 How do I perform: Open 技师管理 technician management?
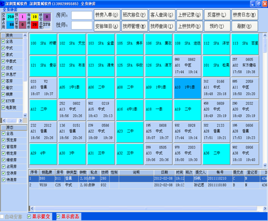[135, 26]
